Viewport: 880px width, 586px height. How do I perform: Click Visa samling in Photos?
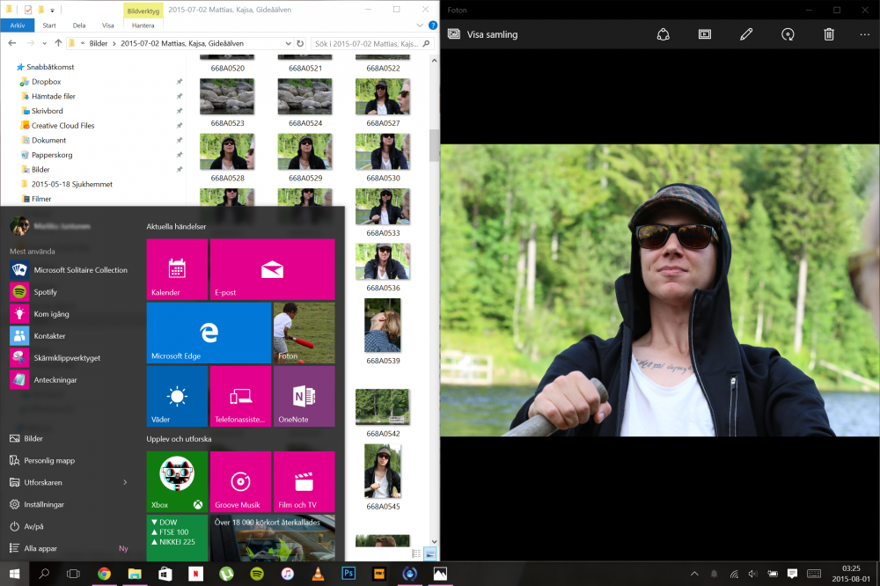pos(483,34)
